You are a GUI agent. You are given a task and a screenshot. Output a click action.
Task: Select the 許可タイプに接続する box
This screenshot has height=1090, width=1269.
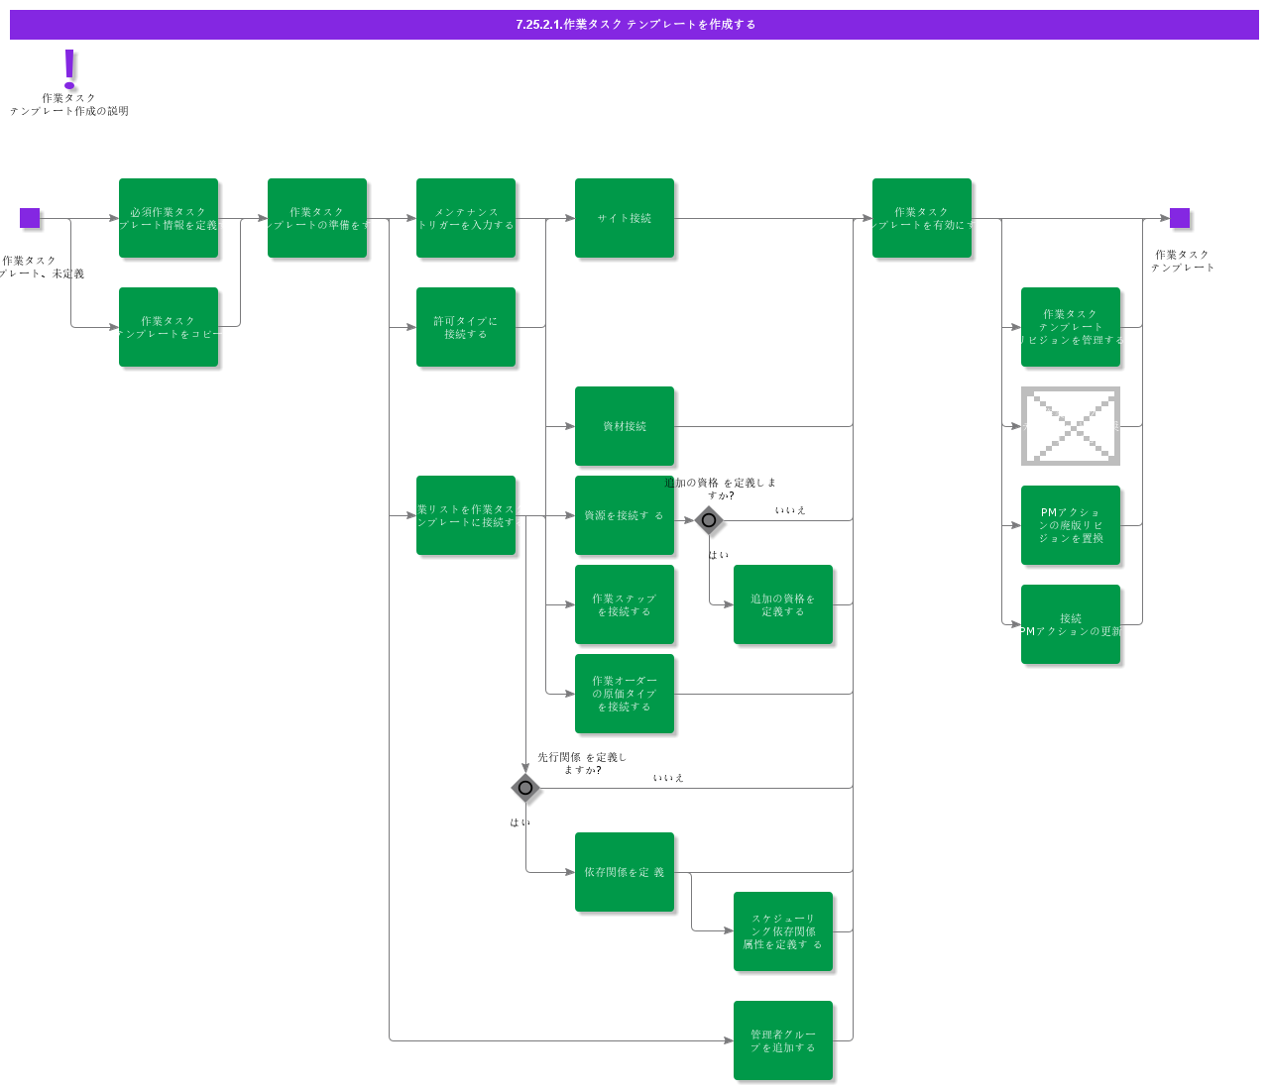pos(466,327)
